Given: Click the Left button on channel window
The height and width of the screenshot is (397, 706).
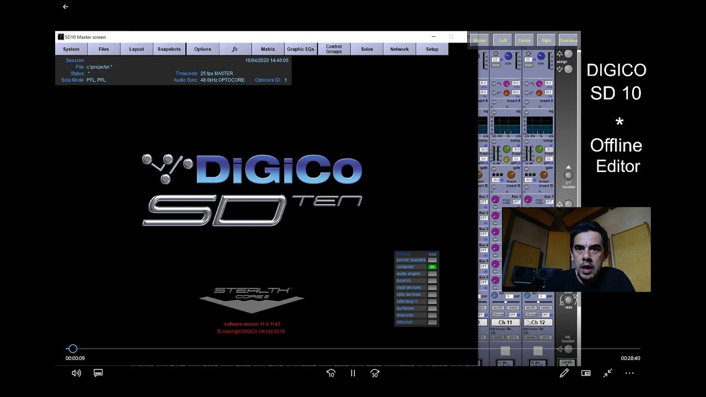Looking at the screenshot, I should coord(502,40).
